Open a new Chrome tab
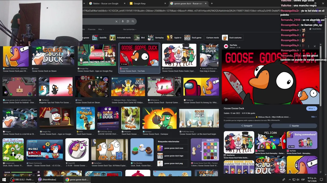327x183 pixels. click(212, 3)
